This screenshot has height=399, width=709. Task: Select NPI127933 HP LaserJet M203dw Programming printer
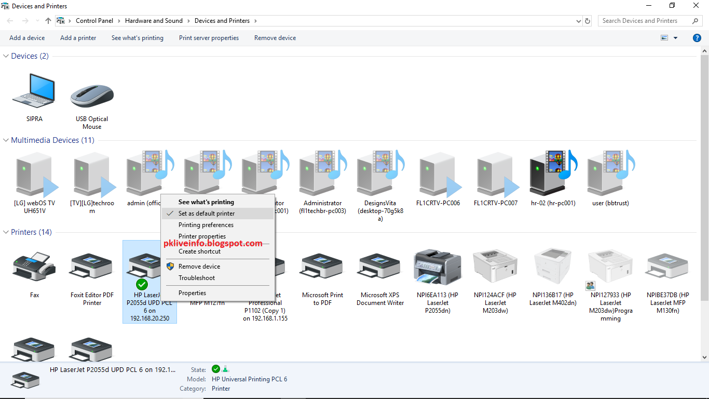click(610, 268)
